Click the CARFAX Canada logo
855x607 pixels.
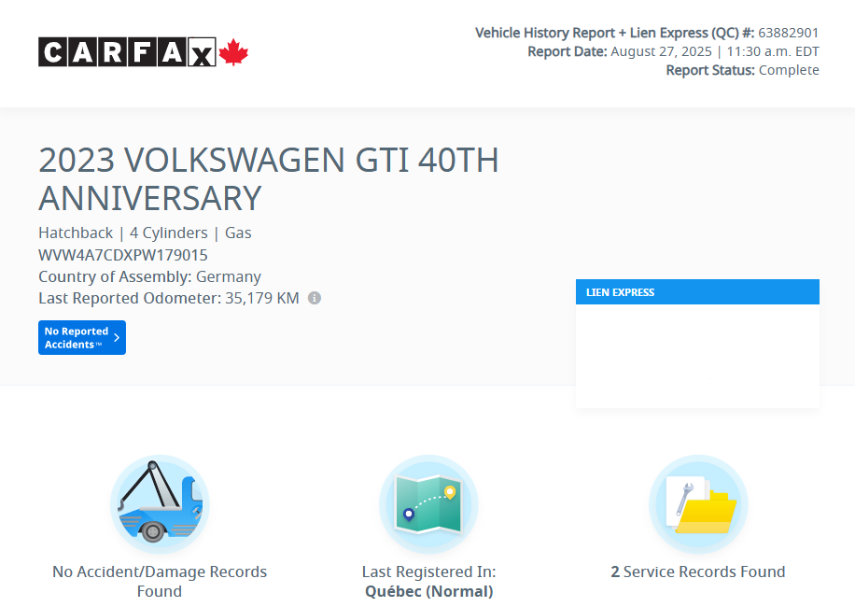coord(143,51)
